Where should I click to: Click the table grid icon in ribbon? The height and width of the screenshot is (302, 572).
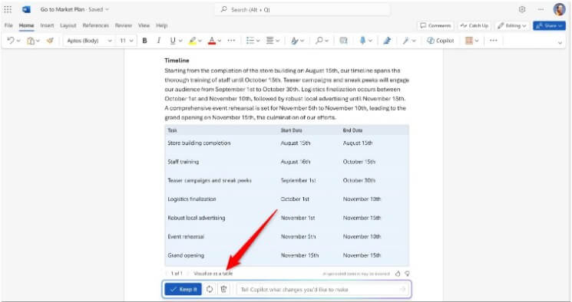click(469, 41)
